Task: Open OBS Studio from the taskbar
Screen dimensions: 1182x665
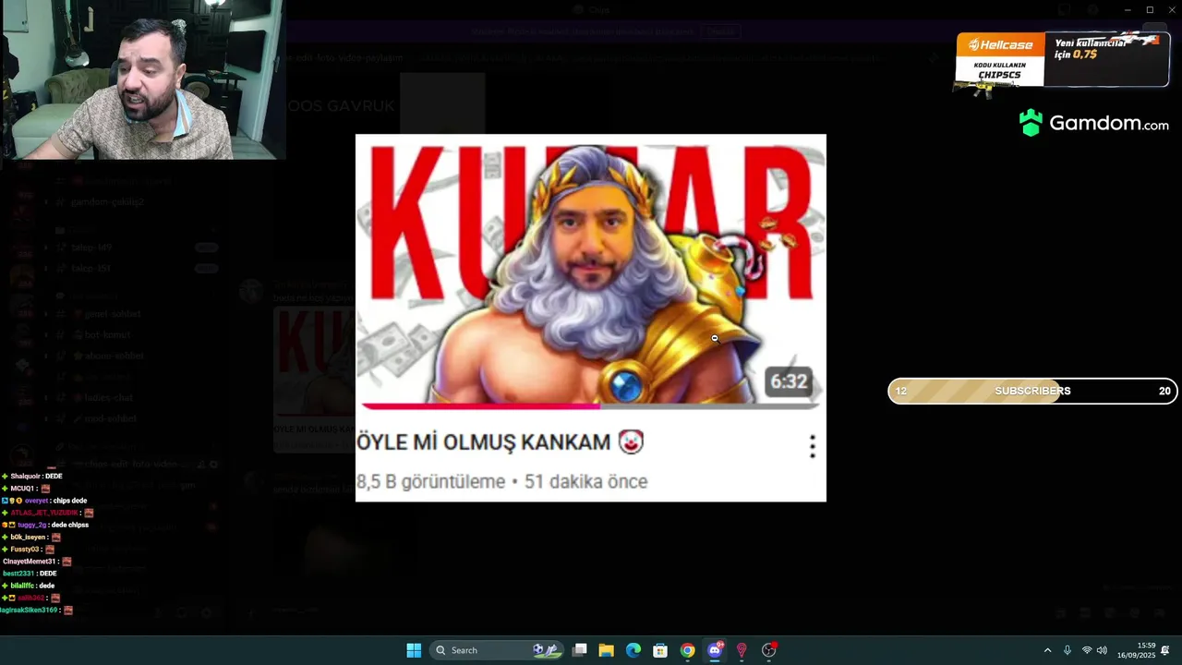Action: tap(768, 650)
